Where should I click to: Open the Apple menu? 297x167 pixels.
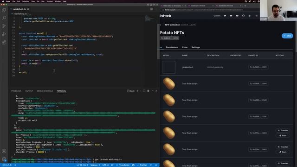coord(3,1)
